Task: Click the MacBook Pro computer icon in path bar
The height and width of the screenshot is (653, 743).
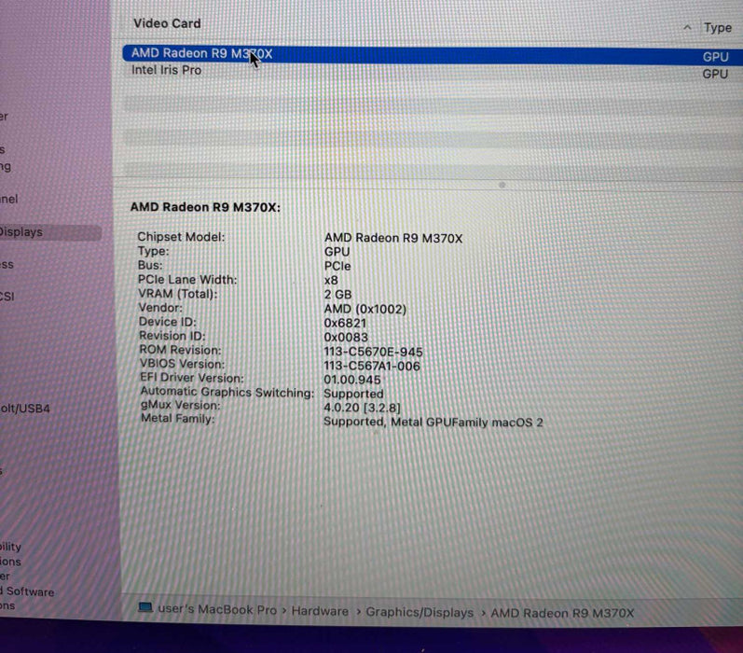Action: tap(145, 607)
